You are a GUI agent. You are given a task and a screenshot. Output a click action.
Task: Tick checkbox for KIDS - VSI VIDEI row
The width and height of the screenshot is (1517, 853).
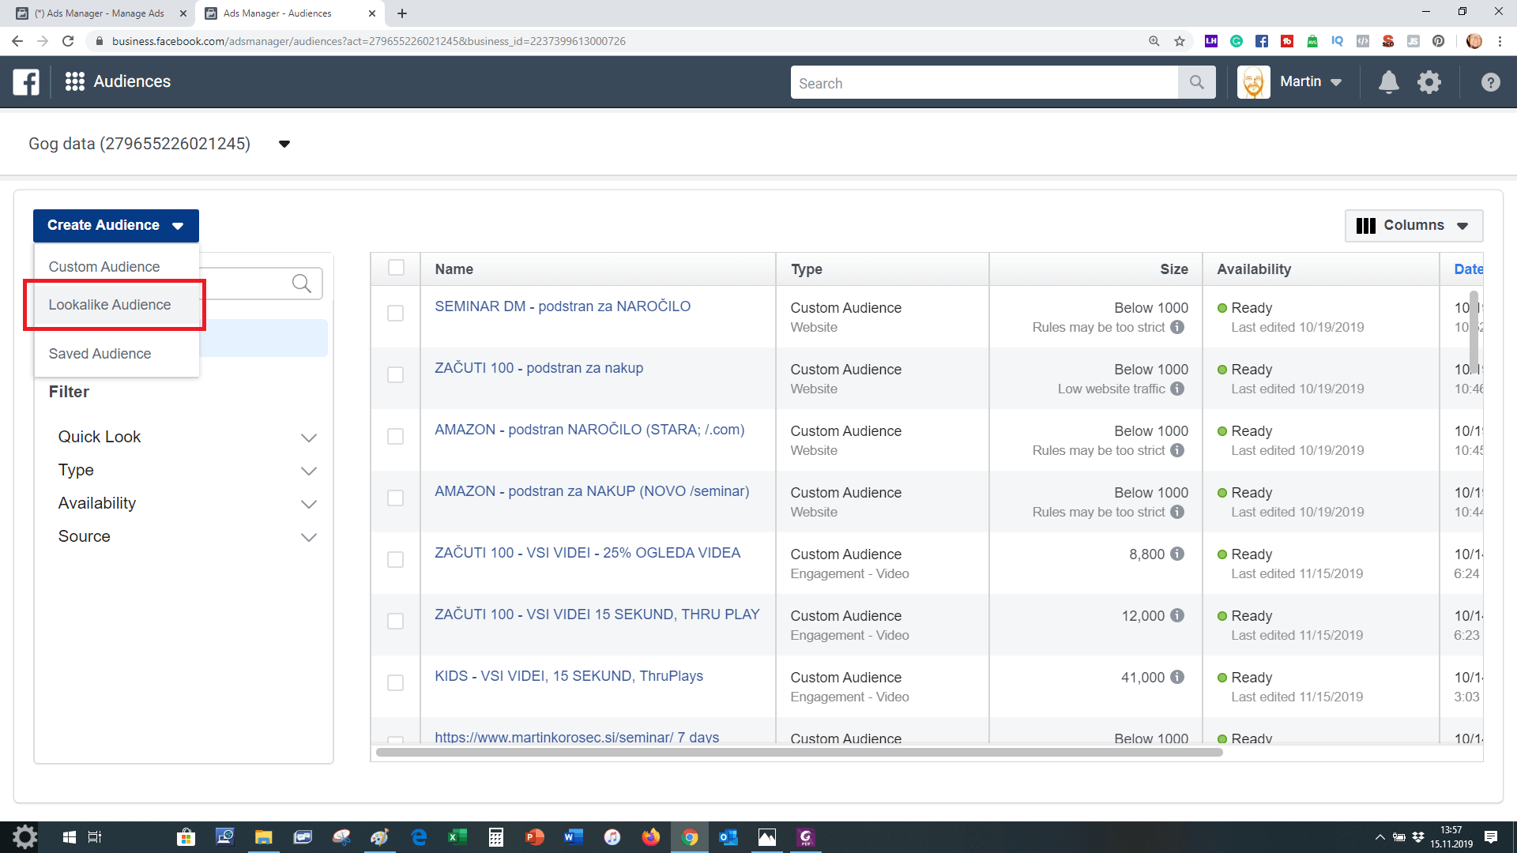click(x=396, y=683)
